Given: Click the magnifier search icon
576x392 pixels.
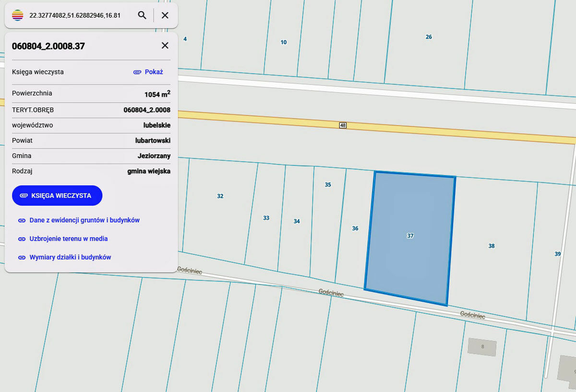Looking at the screenshot, I should (x=142, y=15).
